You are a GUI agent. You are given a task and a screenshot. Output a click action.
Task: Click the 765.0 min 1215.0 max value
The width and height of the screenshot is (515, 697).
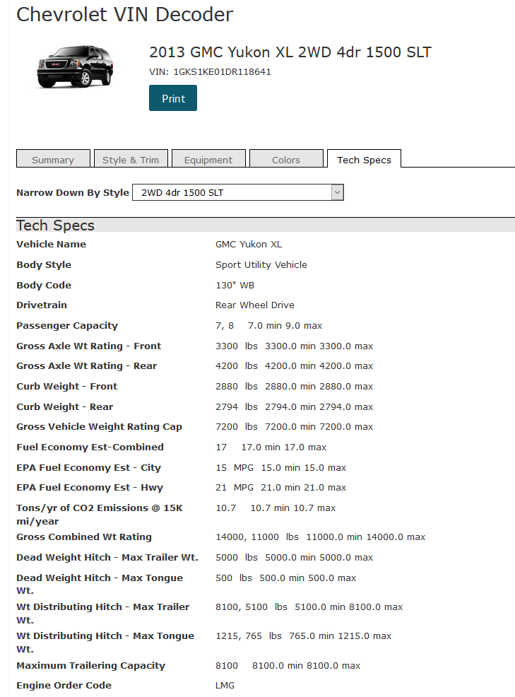tap(341, 636)
